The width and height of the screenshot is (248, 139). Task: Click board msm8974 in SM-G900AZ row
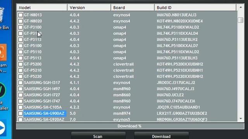click(122, 113)
